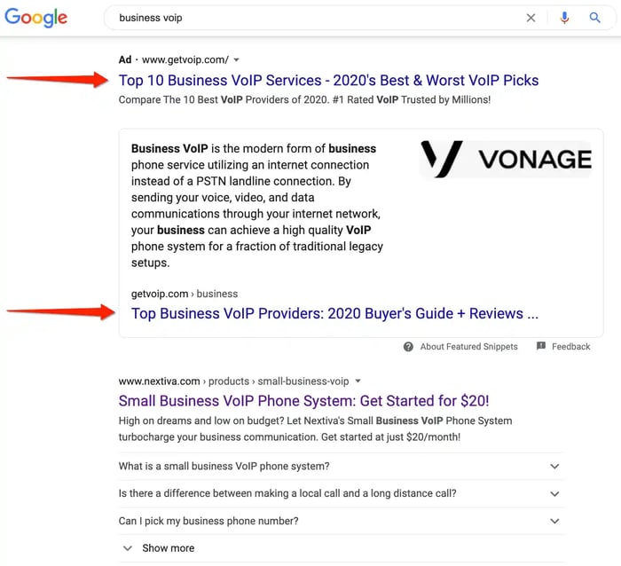The height and width of the screenshot is (566, 621).
Task: Open 'Small Business VoIP Phone System' Nextiva link
Action: click(x=303, y=401)
